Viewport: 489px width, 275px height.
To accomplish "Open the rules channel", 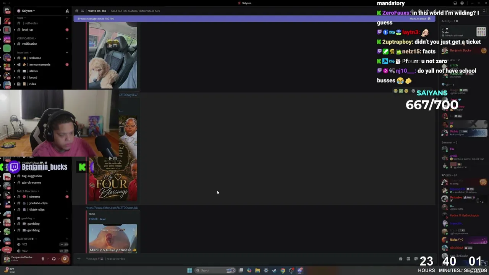I will [x=42, y=84].
